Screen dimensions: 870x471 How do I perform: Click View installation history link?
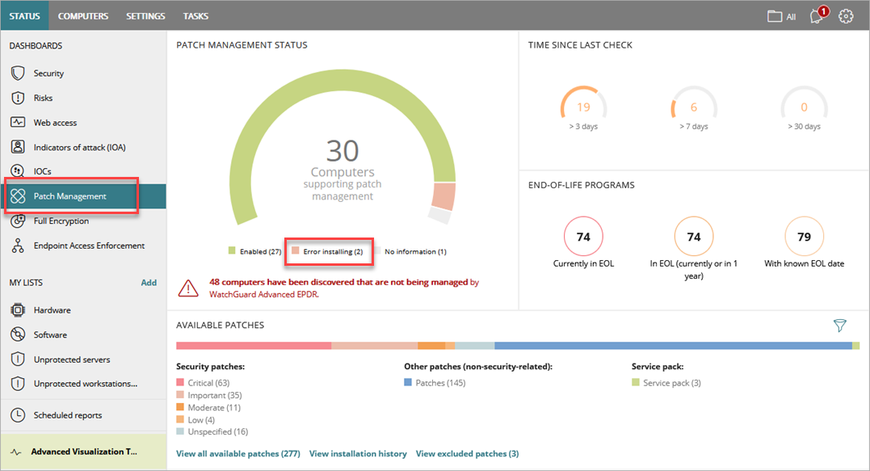(358, 453)
